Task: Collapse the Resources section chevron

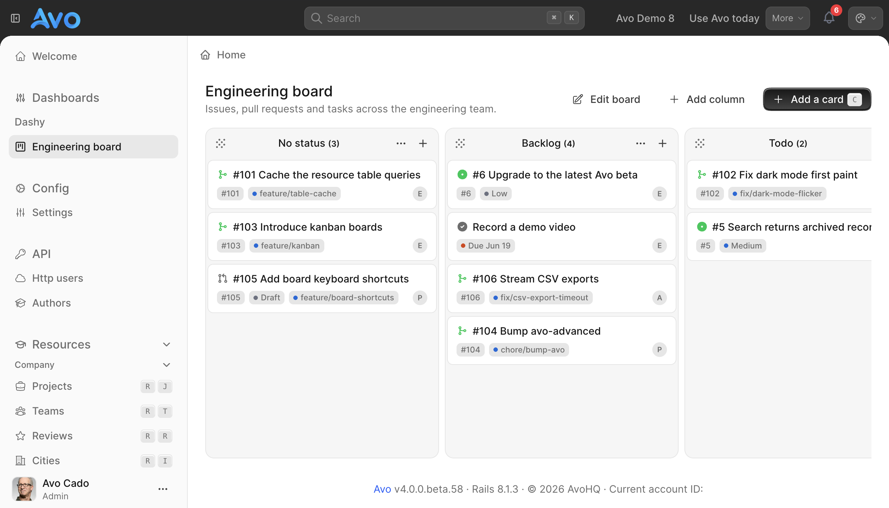Action: pos(167,345)
